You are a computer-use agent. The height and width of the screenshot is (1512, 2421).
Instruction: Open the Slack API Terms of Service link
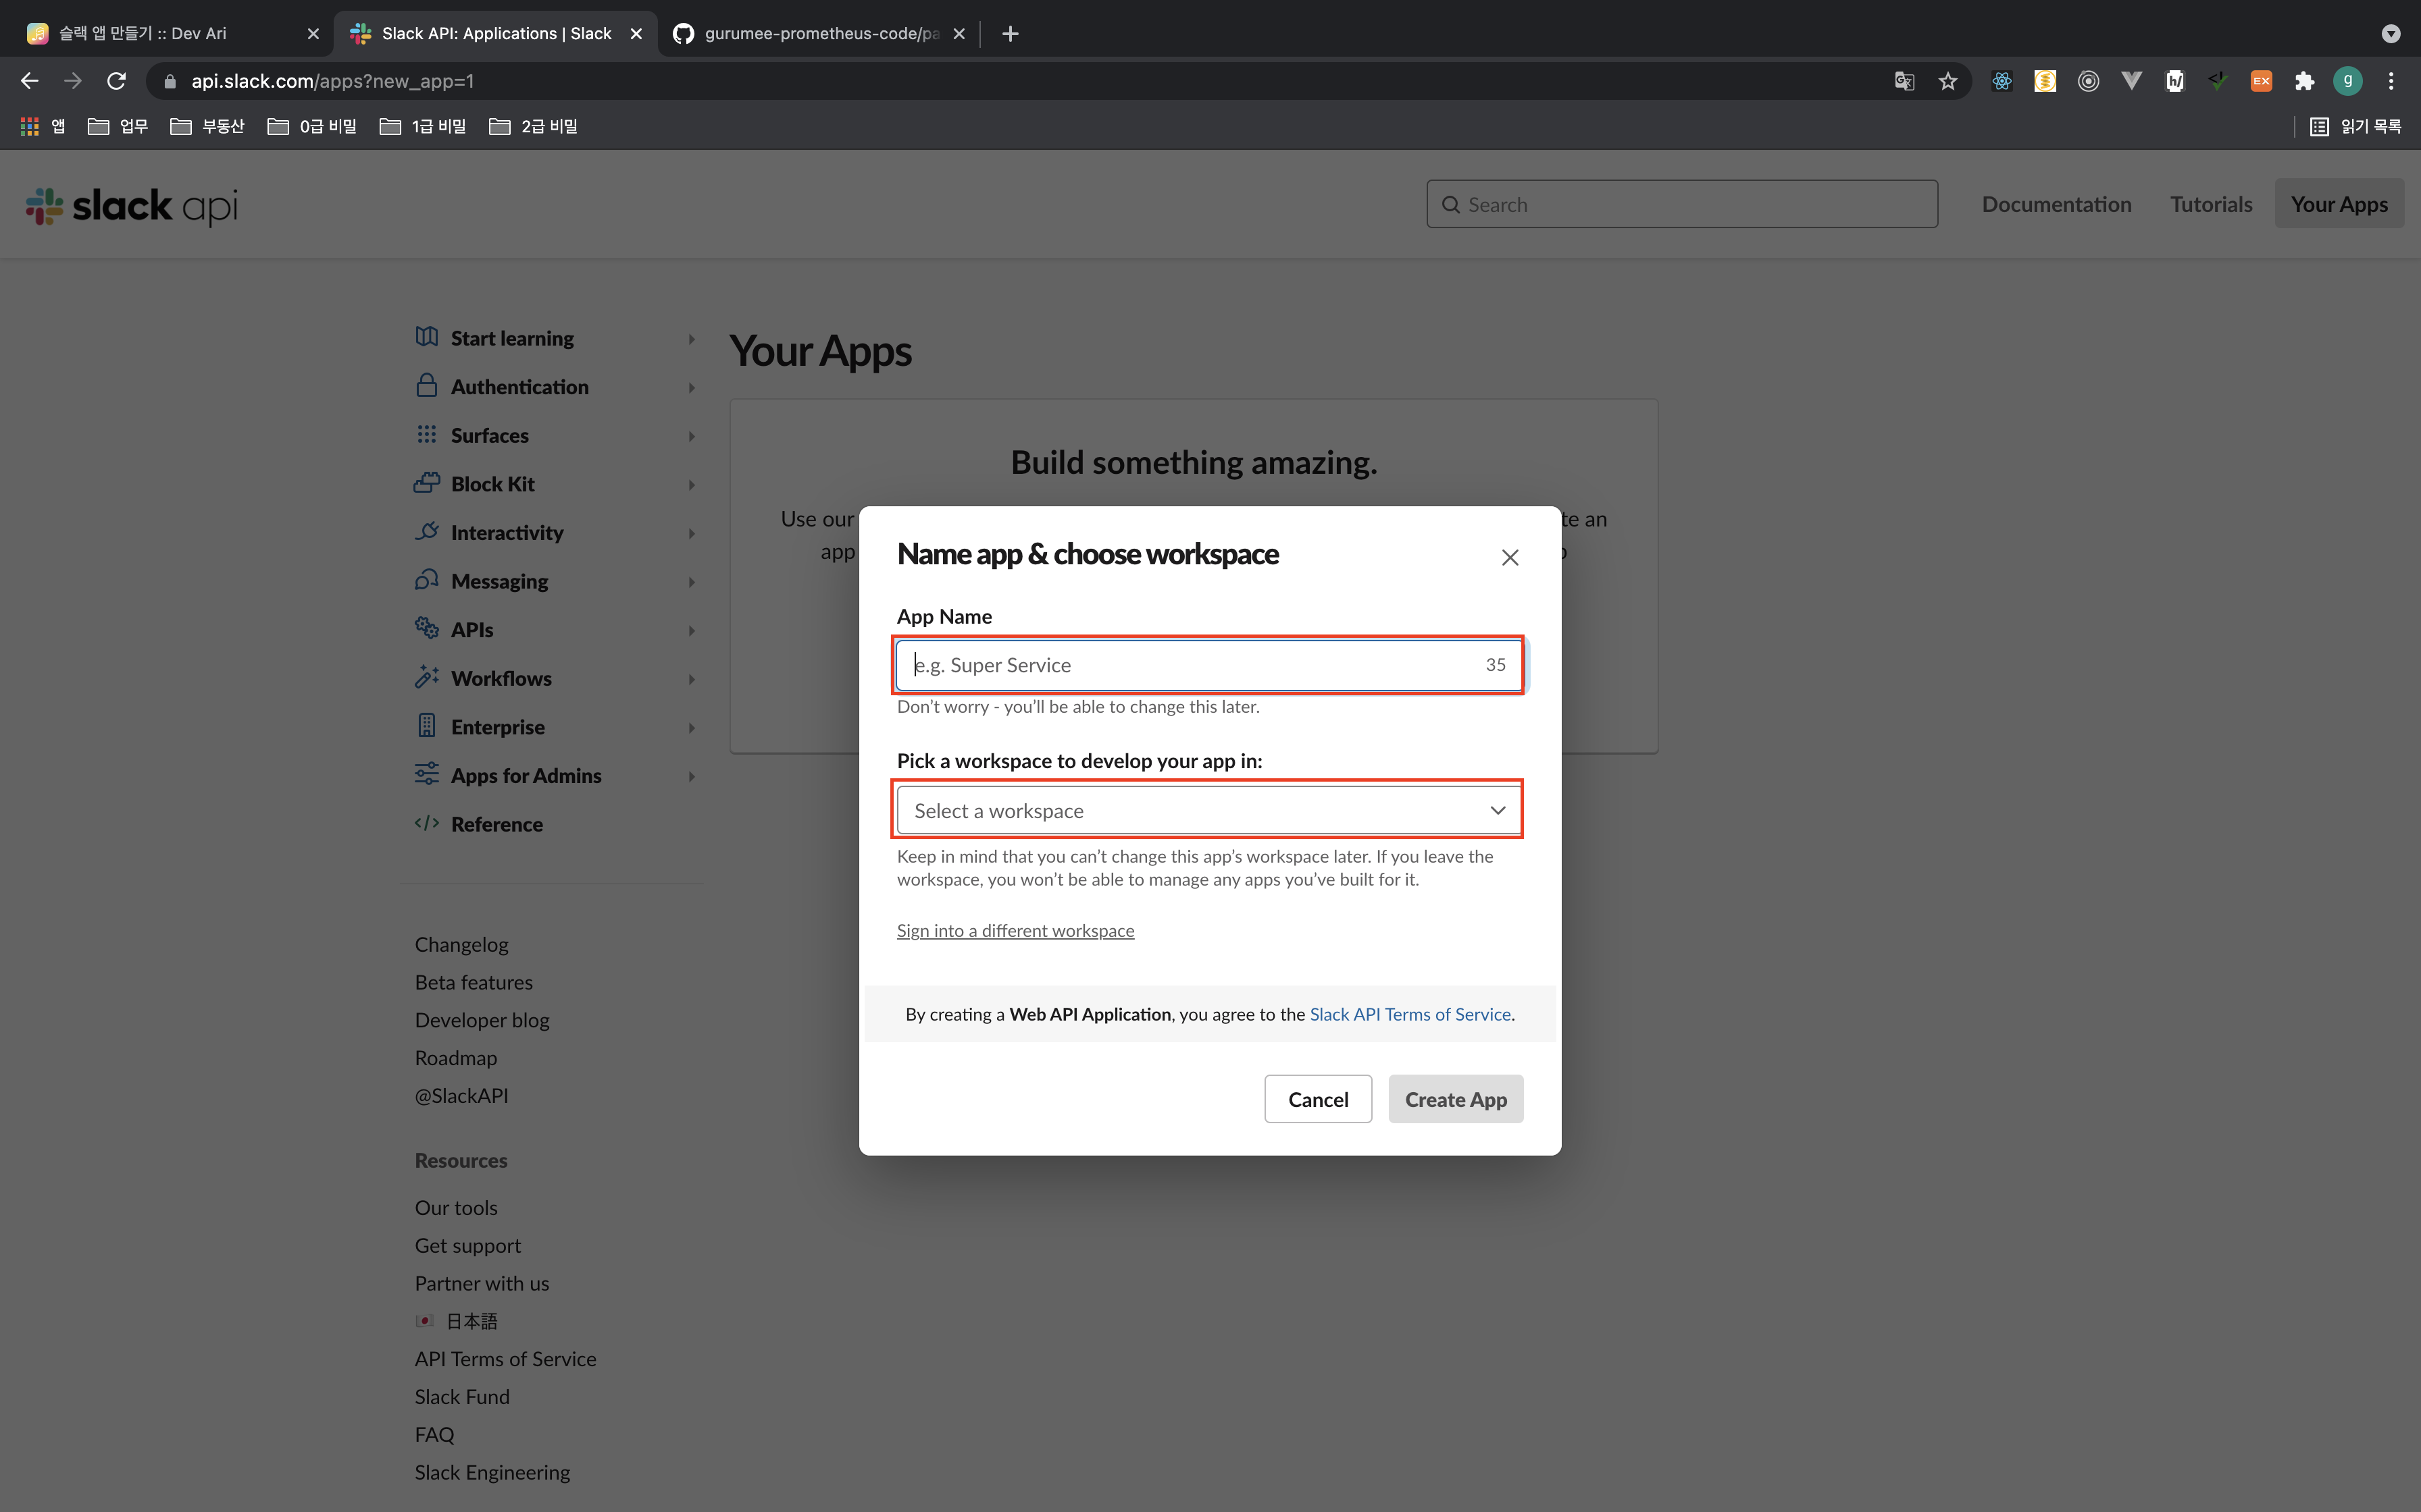coord(1410,1014)
